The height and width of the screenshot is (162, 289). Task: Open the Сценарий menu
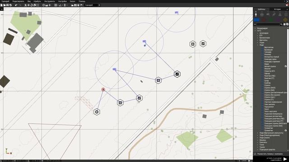click(5, 1)
